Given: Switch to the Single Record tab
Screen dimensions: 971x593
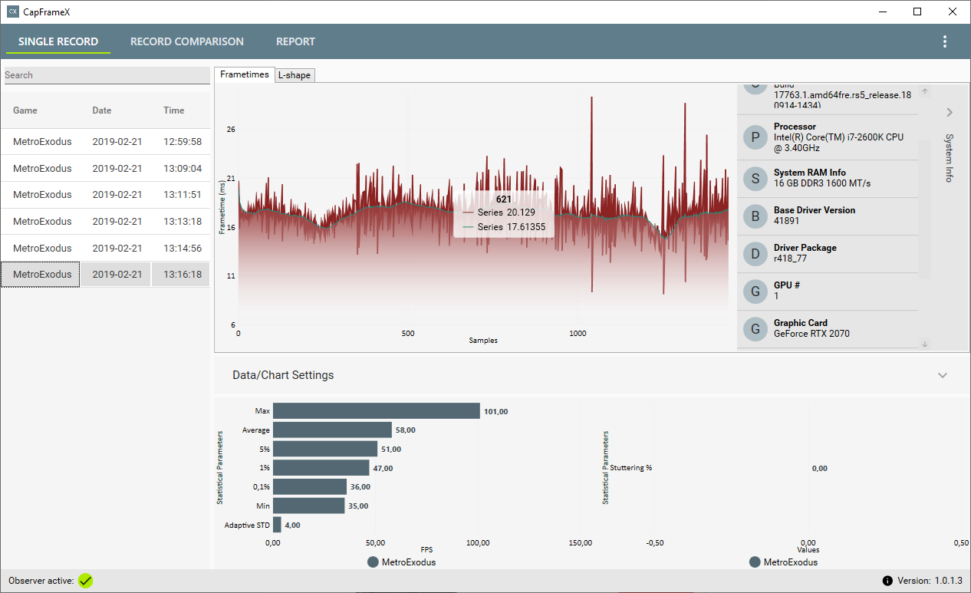Looking at the screenshot, I should click(x=58, y=41).
